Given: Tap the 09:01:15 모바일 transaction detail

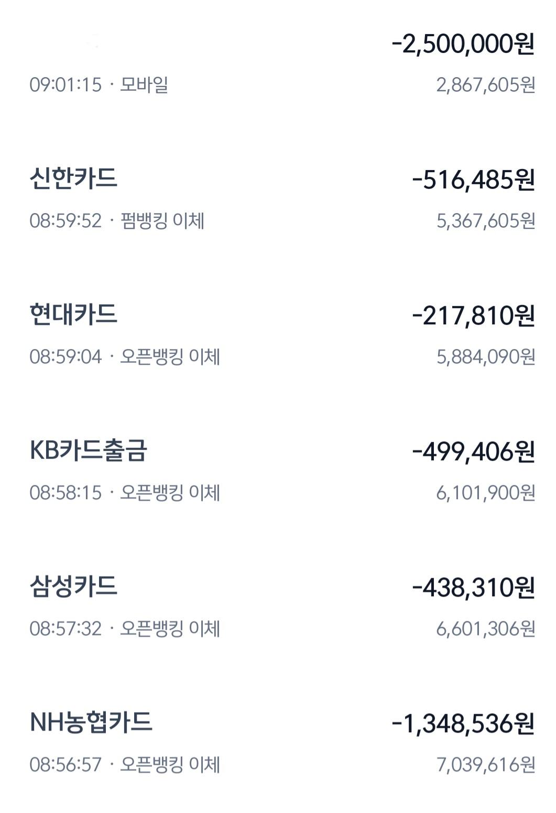Looking at the screenshot, I should [99, 85].
